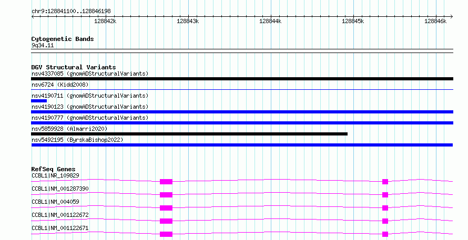Click the CCBL1|NM_001122671 transcript label

(60, 228)
